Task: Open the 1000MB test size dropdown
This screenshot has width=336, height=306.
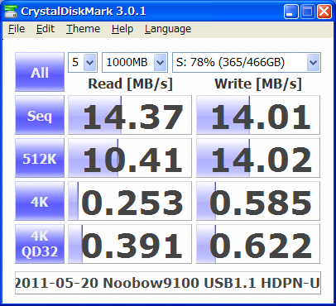Action: (135, 62)
